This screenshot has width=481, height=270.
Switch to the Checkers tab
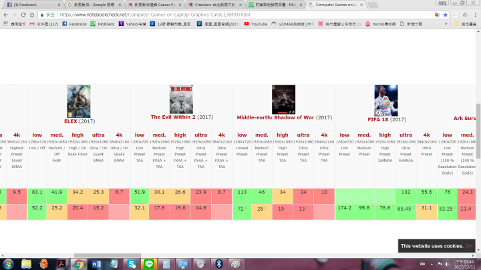point(215,5)
